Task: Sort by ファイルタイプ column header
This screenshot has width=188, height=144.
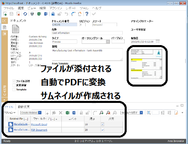Action: 46,119
